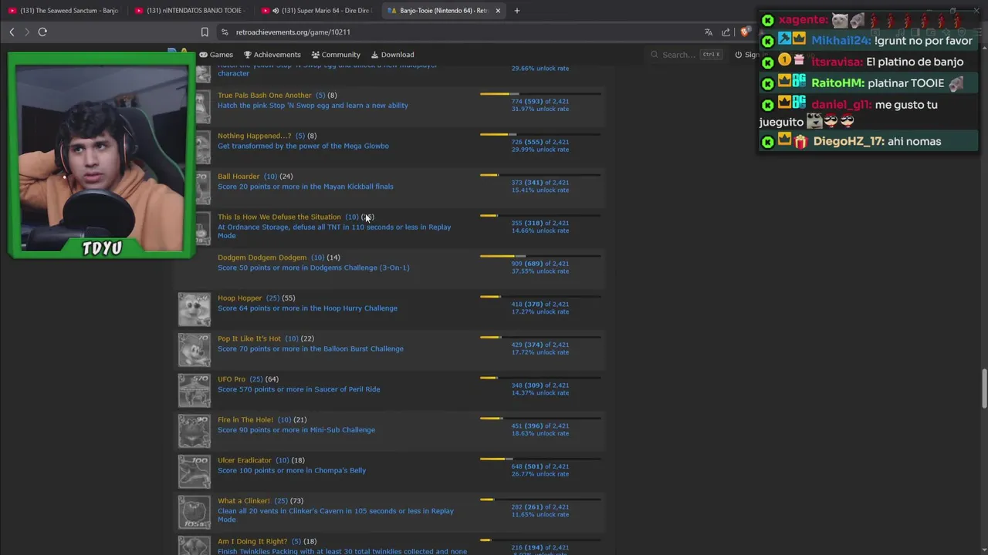
Task: Click the Am I Doing It Right? badge icon
Action: [195, 546]
